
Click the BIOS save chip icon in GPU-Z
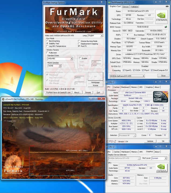[166, 27]
